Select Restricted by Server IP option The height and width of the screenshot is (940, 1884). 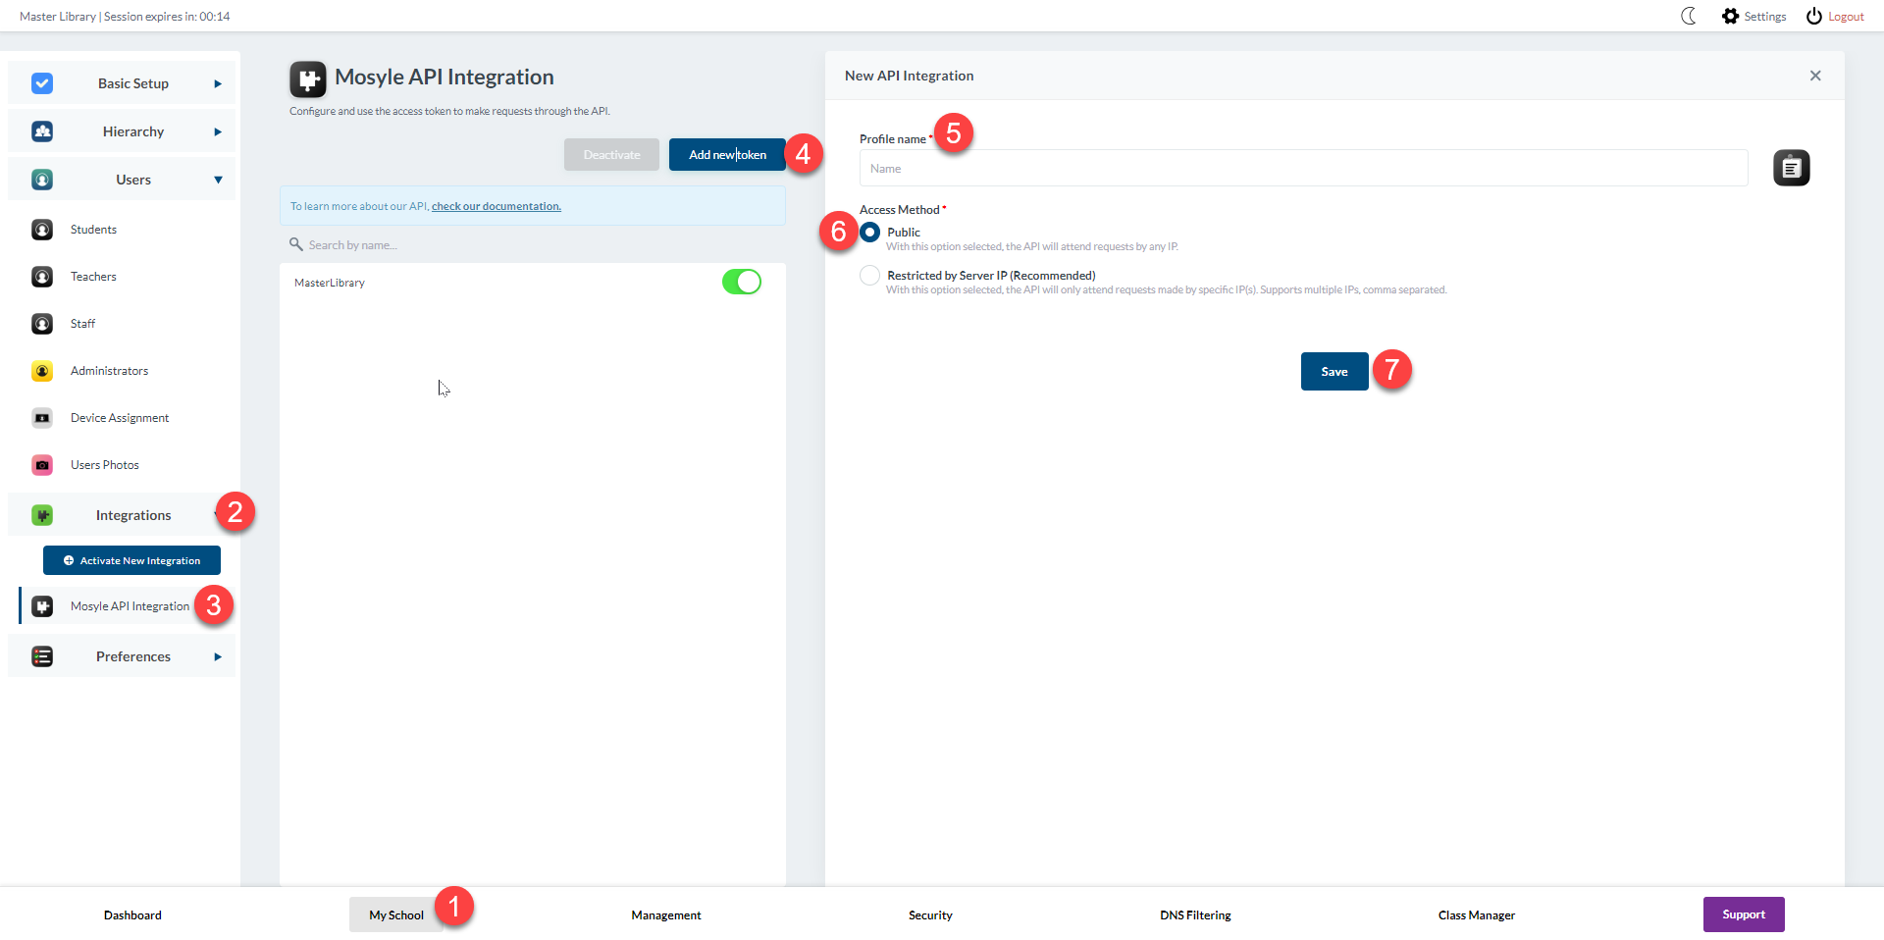tap(869, 276)
